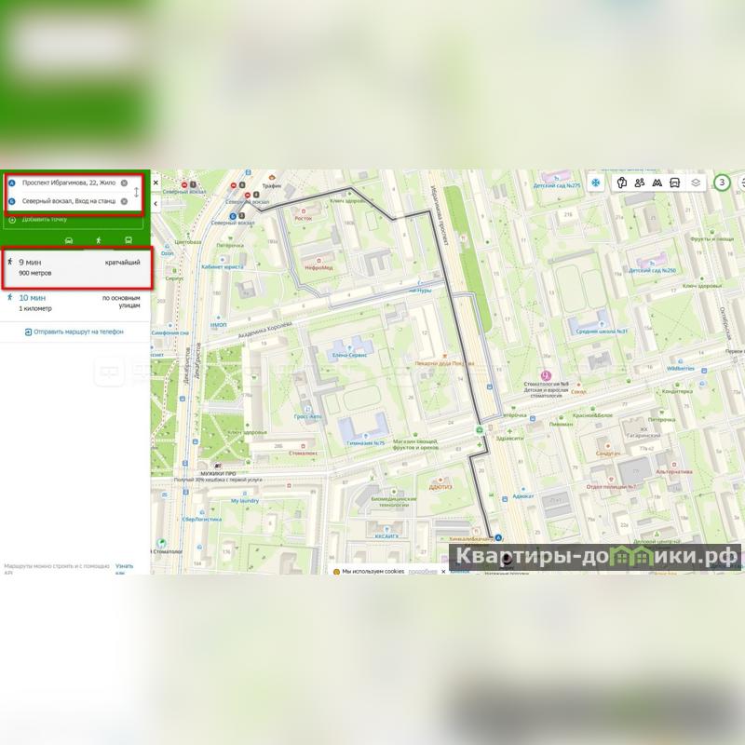The height and width of the screenshot is (745, 745).
Task: Clear the starting point Проспект Ибрагимова field
Action: click(124, 183)
